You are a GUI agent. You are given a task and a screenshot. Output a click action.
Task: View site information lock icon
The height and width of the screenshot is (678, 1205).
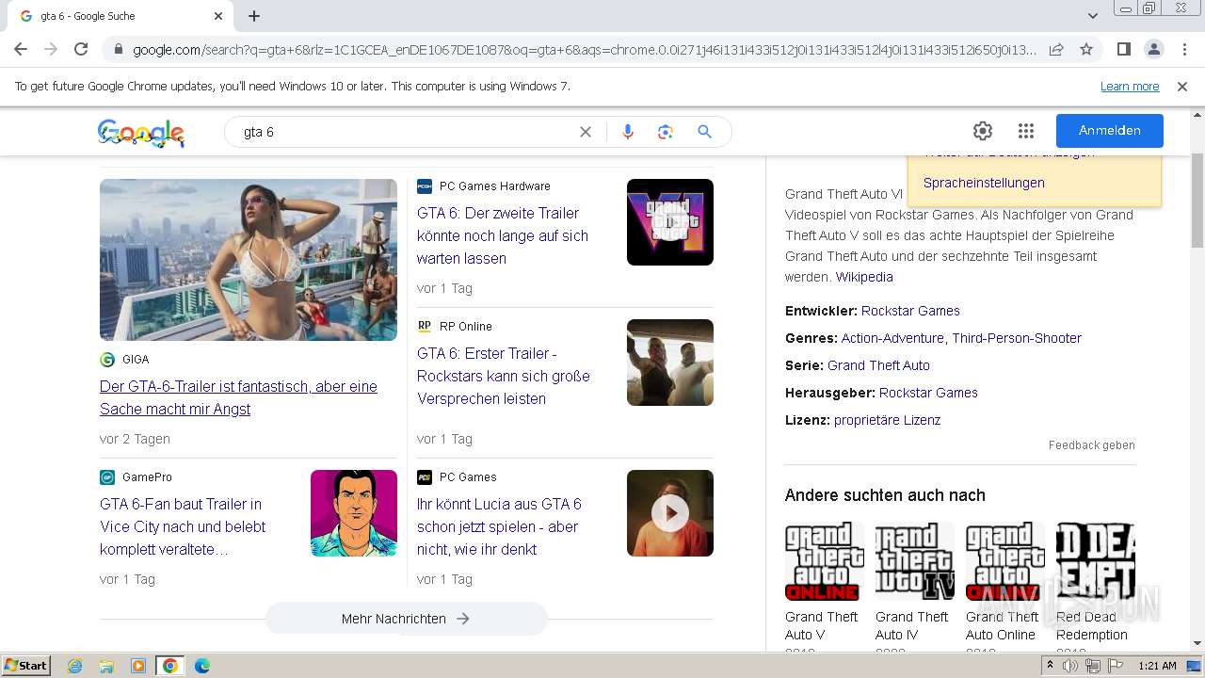(x=118, y=50)
